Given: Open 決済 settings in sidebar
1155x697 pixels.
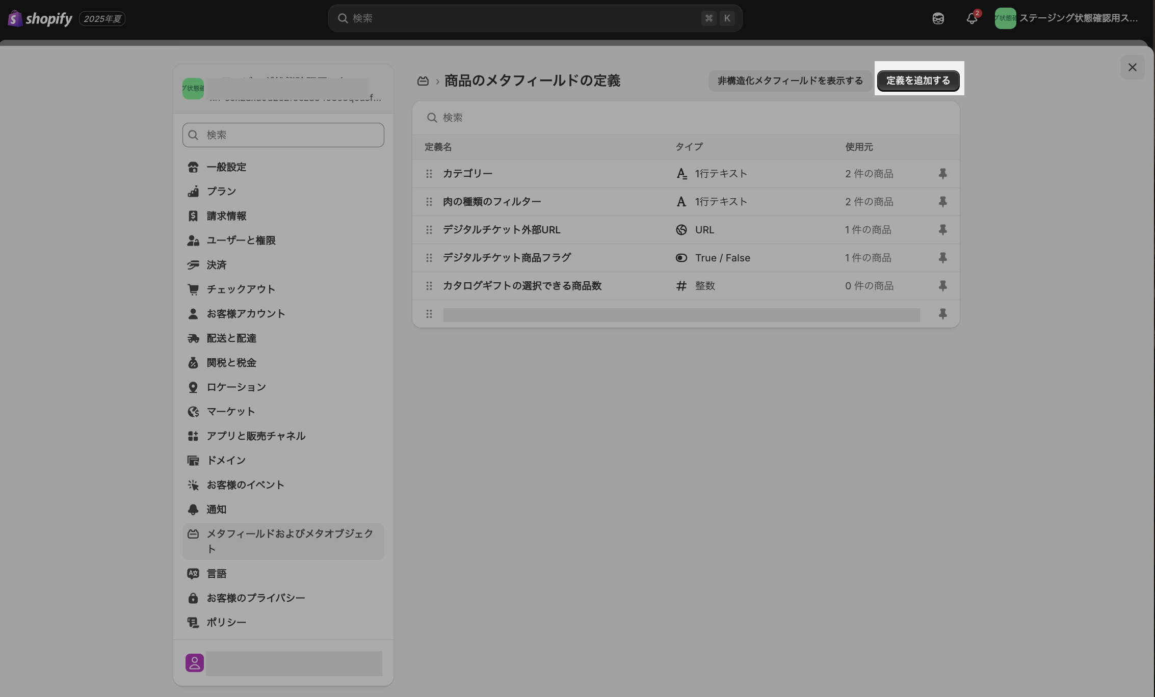Looking at the screenshot, I should [216, 265].
